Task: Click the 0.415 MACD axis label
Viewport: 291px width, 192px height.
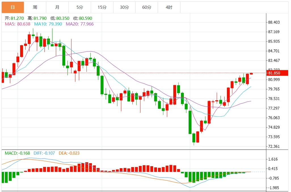Action: 273,169
